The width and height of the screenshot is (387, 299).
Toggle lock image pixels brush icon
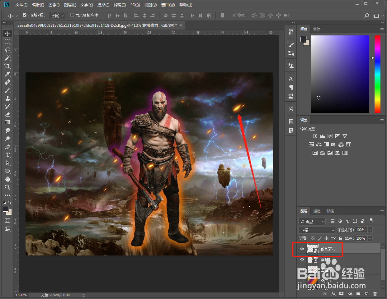(319, 238)
